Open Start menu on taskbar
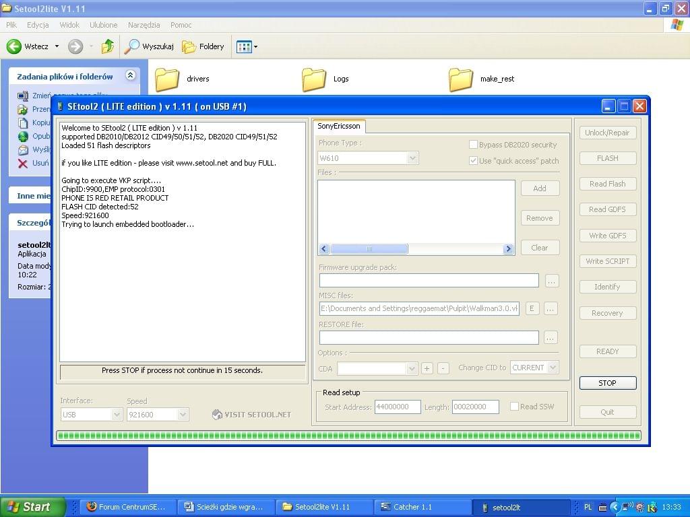 coord(32,507)
